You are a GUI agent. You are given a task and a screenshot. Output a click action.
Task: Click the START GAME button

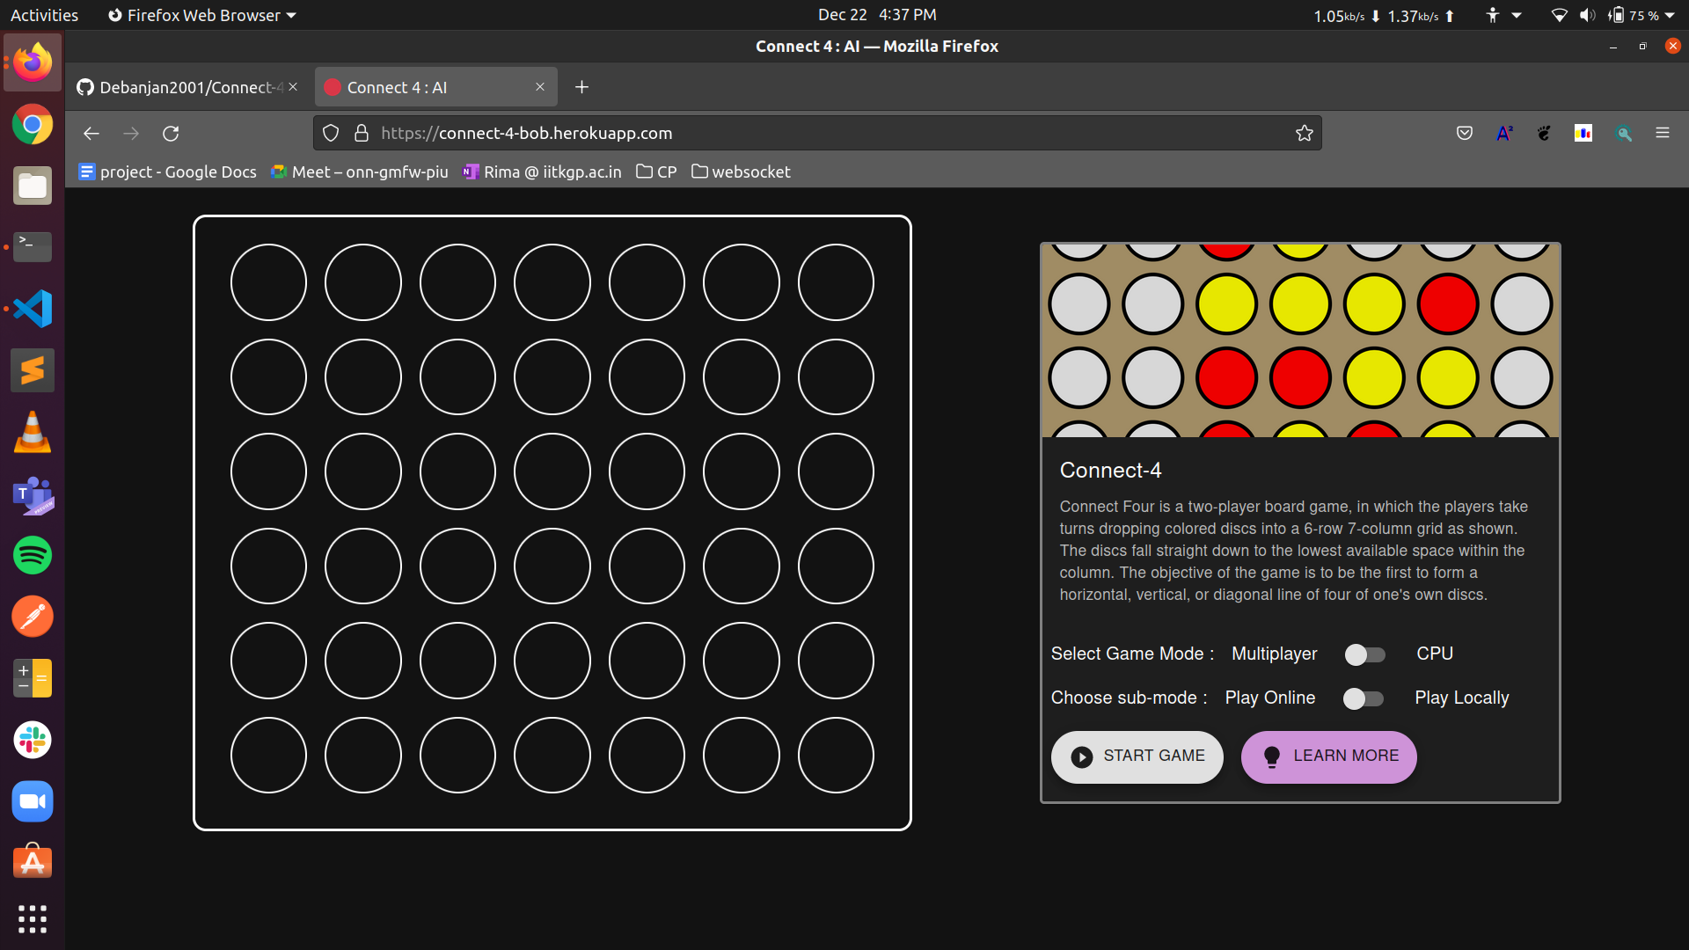tap(1137, 756)
